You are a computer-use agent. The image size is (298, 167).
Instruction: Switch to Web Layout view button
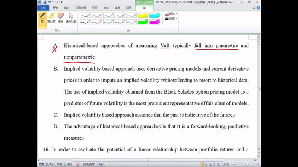pyautogui.click(x=210, y=164)
